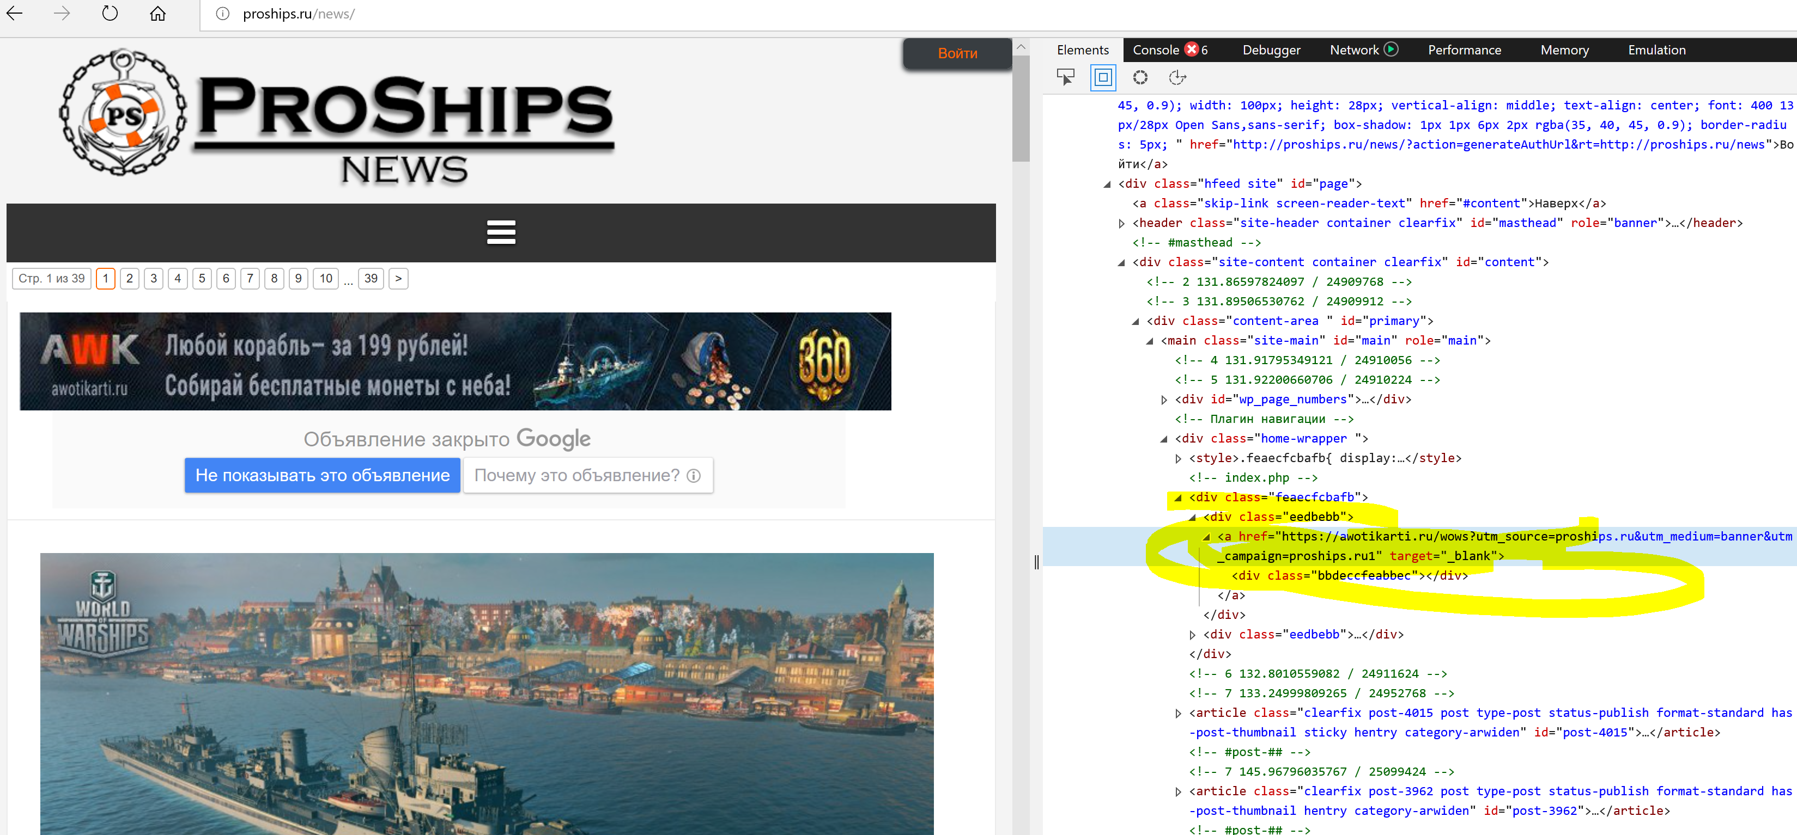This screenshot has height=835, width=1797.
Task: Click the browser forward arrow
Action: (62, 13)
